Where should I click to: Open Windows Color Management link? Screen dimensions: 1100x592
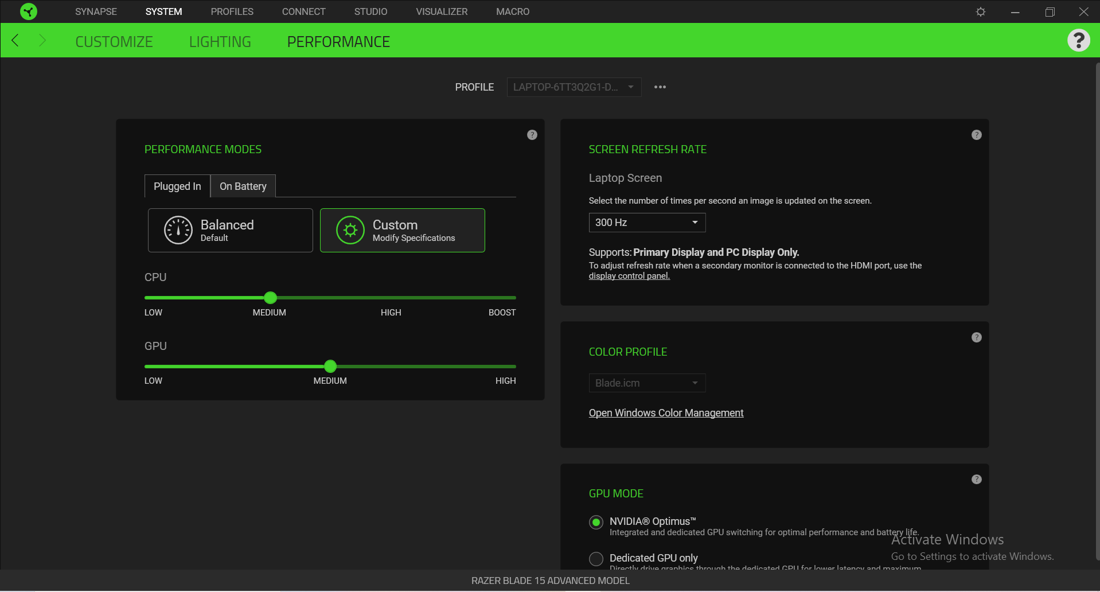coord(666,413)
